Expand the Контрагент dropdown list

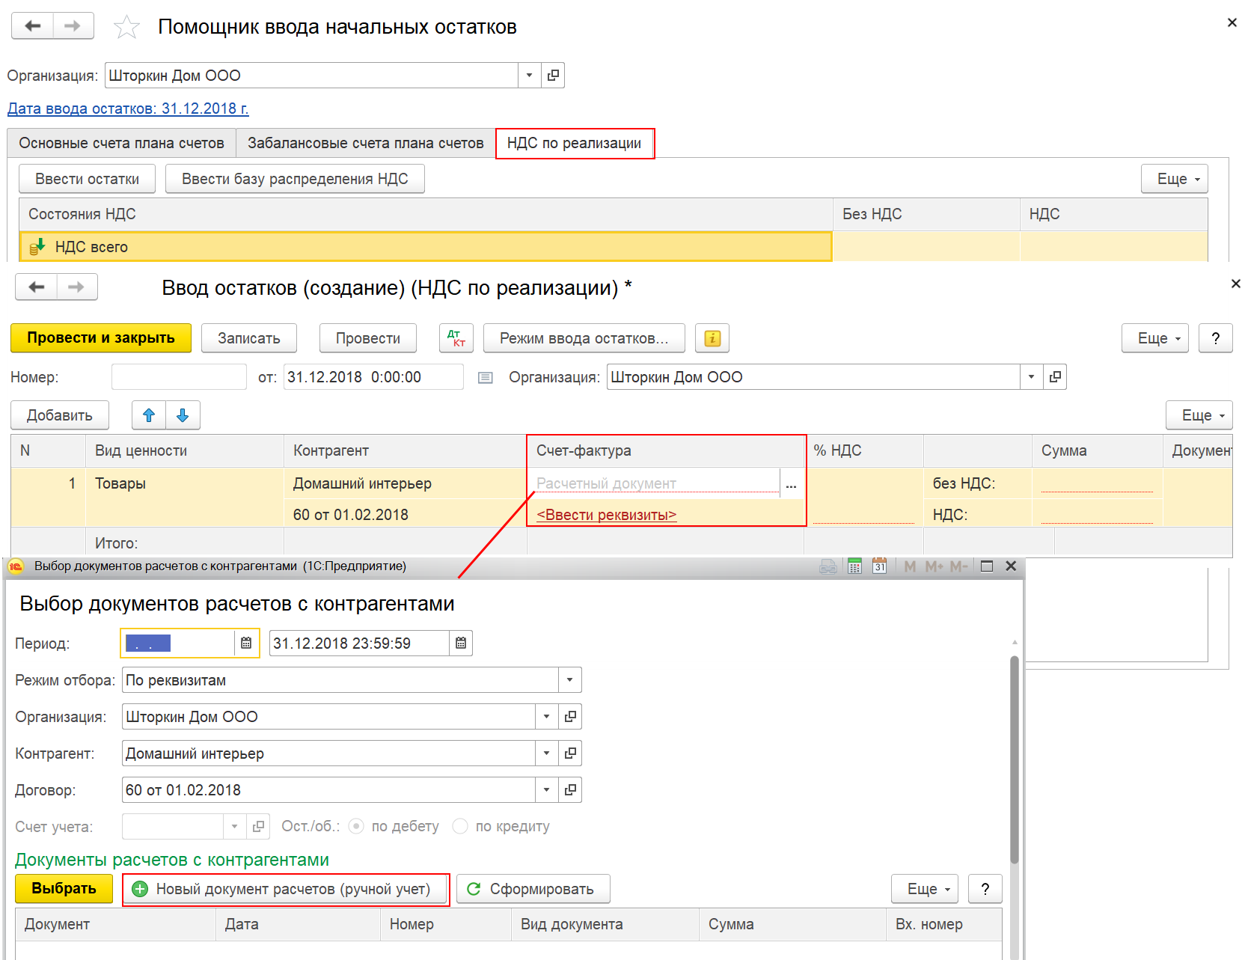pyautogui.click(x=546, y=753)
